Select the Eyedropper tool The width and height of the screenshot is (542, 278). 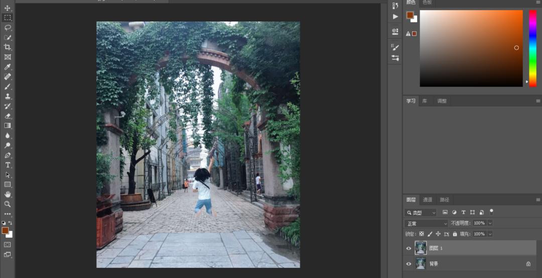click(x=8, y=67)
